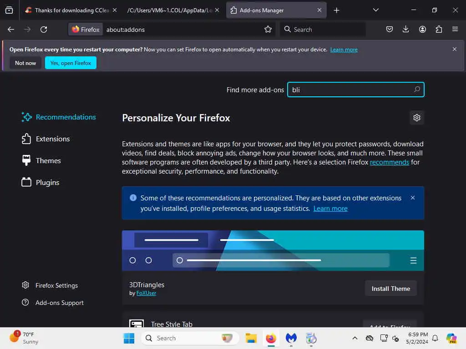This screenshot has height=349, width=466.
Task: Focus the Firefox toolbar Search box
Action: click(x=323, y=30)
